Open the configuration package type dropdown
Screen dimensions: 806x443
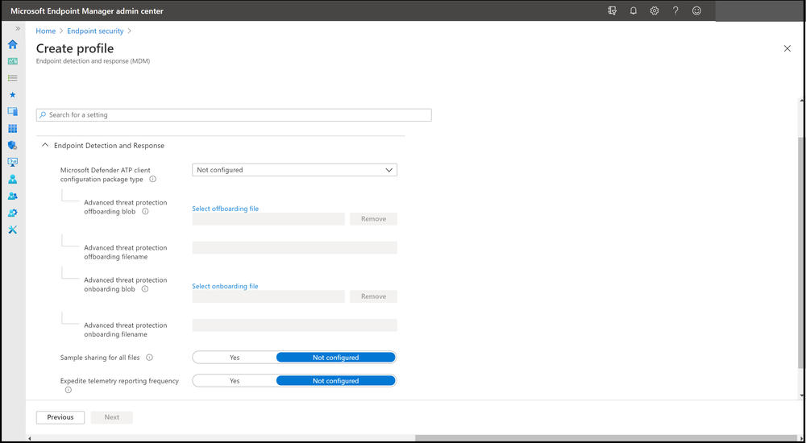(x=294, y=170)
